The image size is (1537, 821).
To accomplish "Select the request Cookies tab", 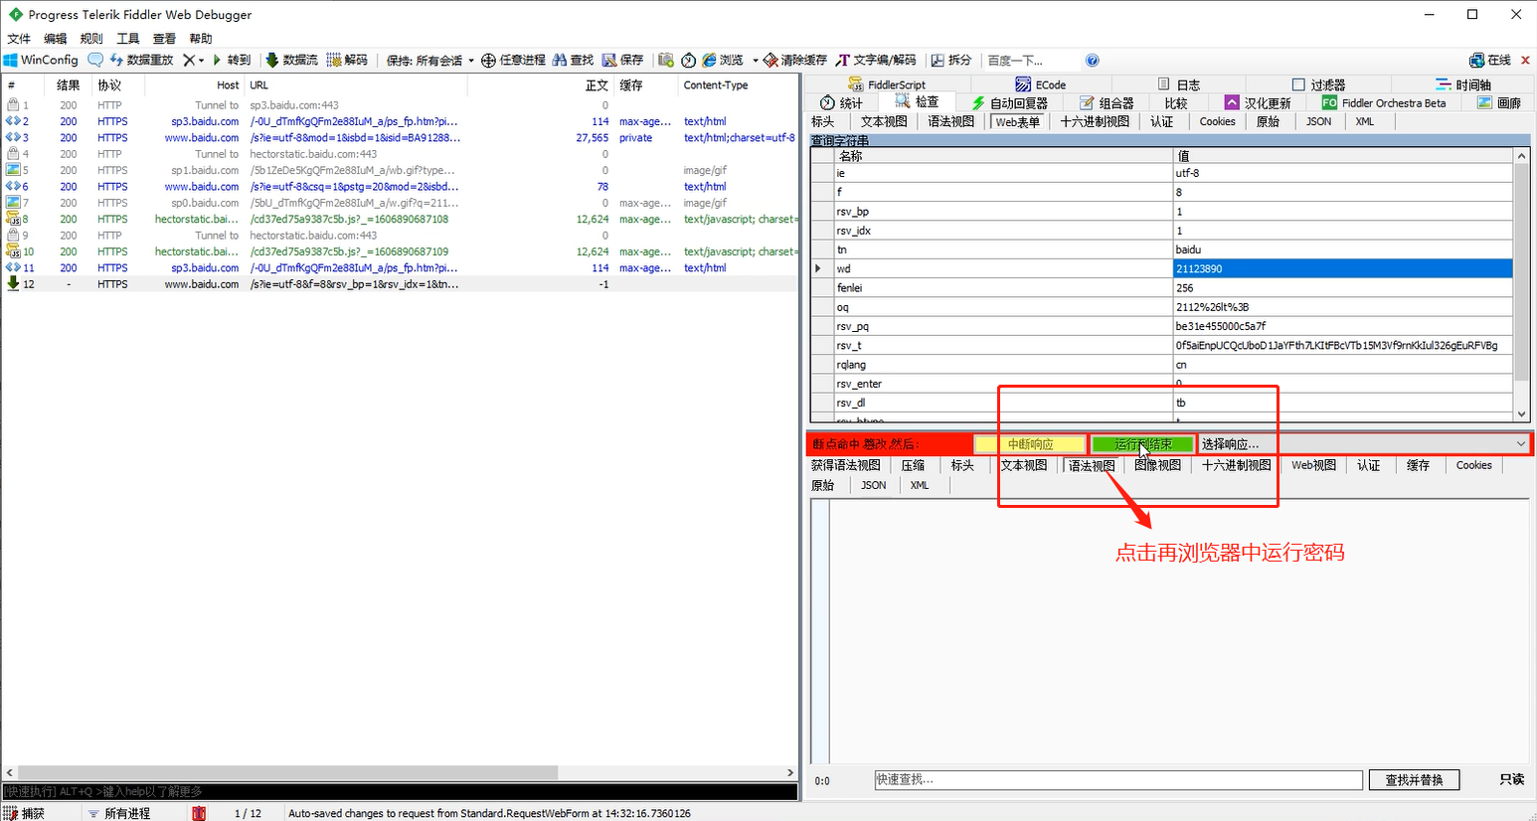I will click(1217, 121).
